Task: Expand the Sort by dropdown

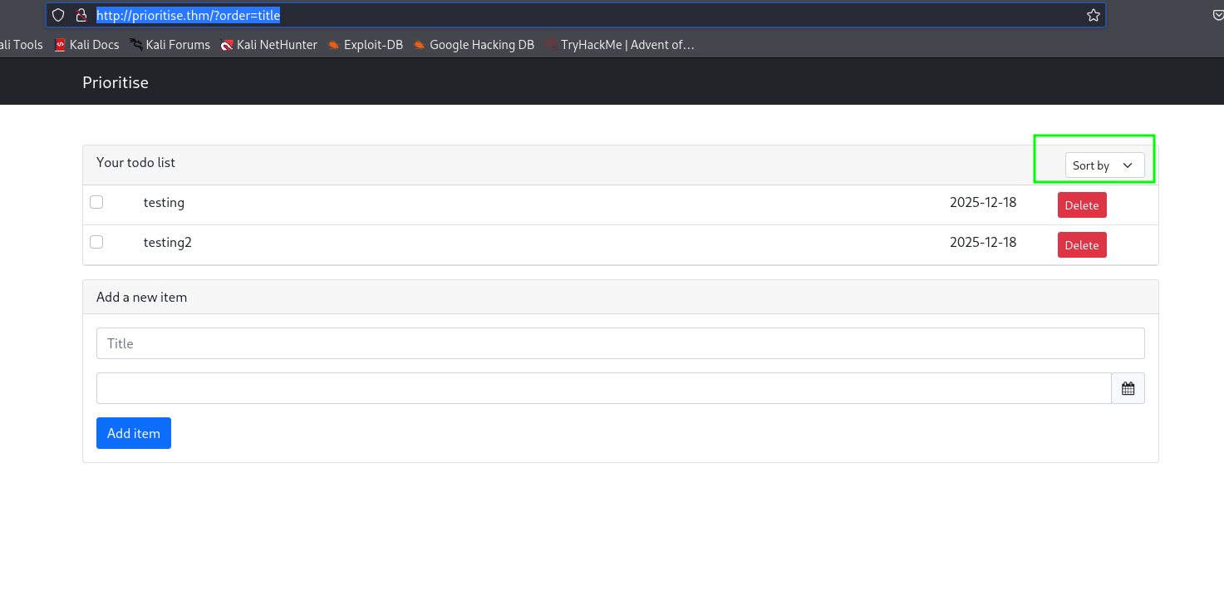Action: pyautogui.click(x=1104, y=165)
